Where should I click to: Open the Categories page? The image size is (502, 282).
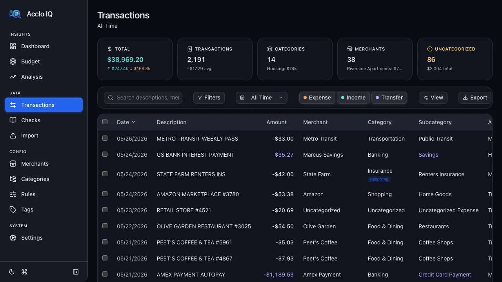(44, 179)
